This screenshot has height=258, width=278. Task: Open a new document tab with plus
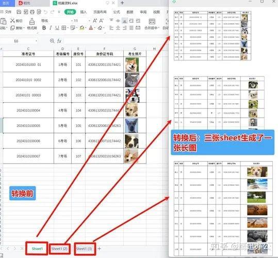pos(122,3)
